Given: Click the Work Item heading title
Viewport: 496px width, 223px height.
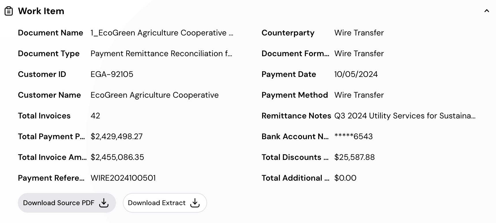Looking at the screenshot, I should coord(41,11).
